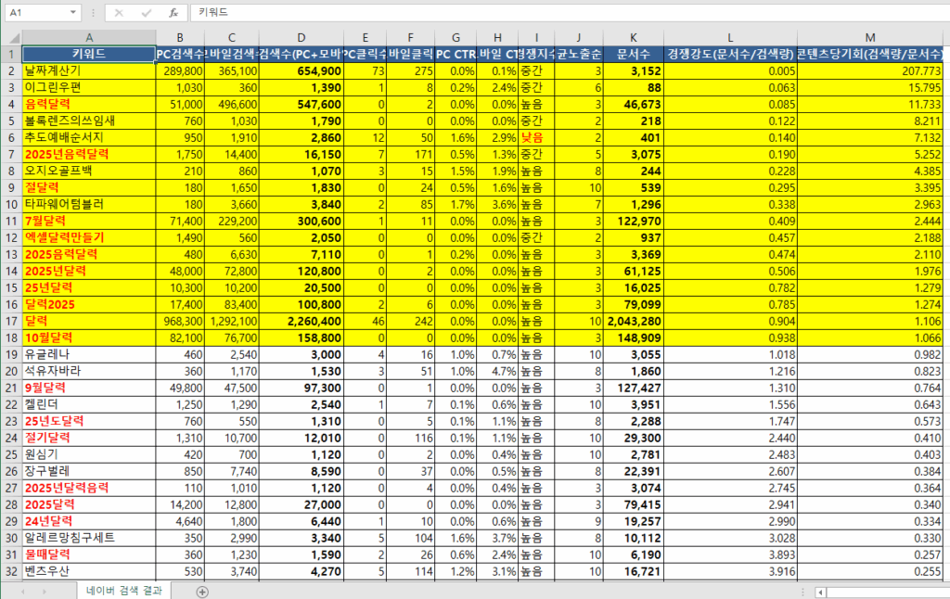Select row 17 header
950x599 pixels.
point(11,321)
